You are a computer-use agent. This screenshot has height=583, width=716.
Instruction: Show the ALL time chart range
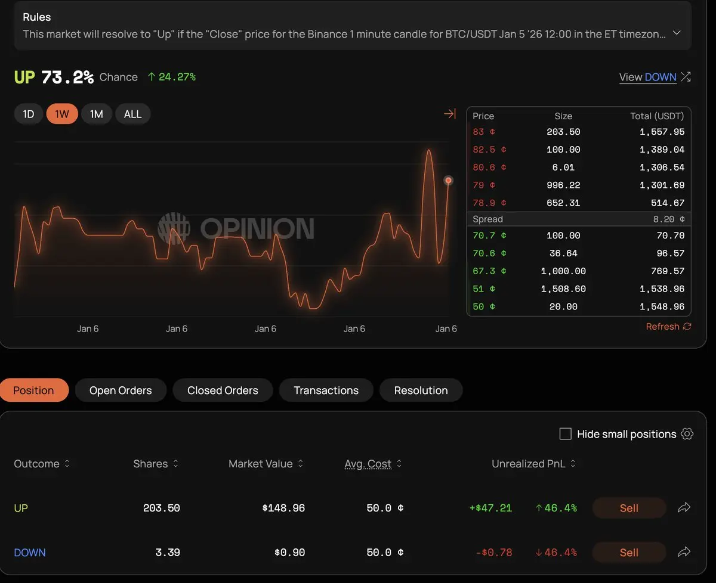tap(132, 114)
